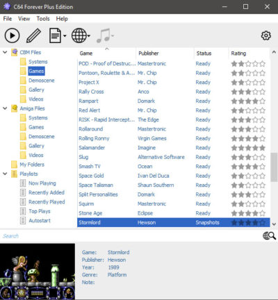
Task: Click the pencil Edit toolbar icon
Action: pyautogui.click(x=34, y=35)
